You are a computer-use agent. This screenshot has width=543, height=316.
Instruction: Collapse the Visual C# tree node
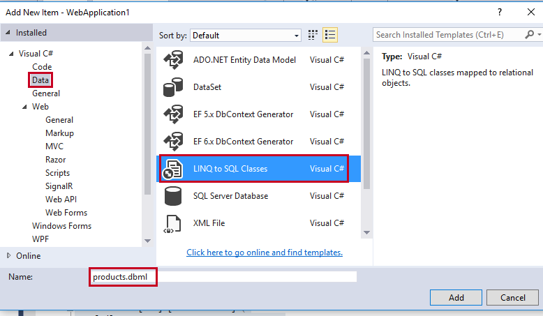pos(11,54)
